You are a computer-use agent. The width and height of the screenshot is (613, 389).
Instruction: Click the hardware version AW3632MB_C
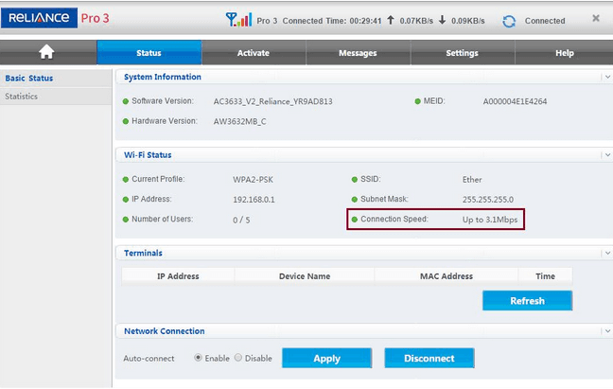239,121
